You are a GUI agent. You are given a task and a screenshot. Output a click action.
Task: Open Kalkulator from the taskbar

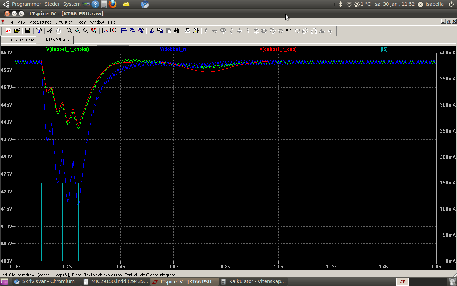253,282
